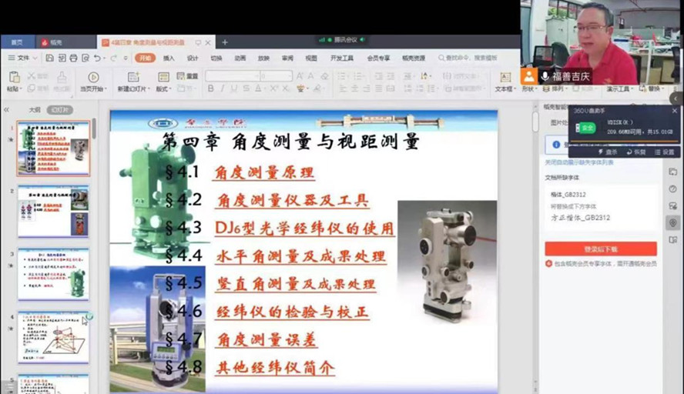Expand the Shapes (形状) dropdown

[x=528, y=88]
